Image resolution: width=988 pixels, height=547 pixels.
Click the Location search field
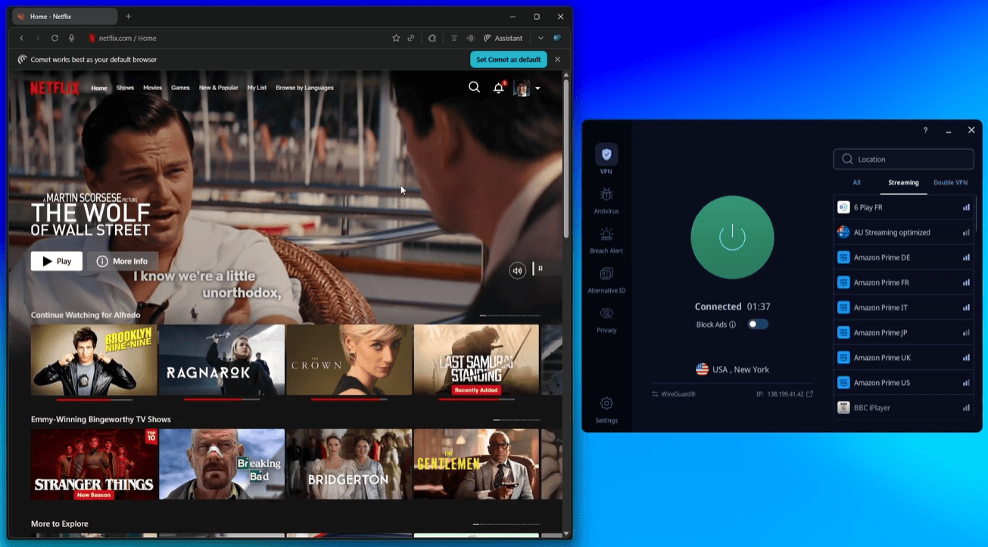tap(903, 160)
